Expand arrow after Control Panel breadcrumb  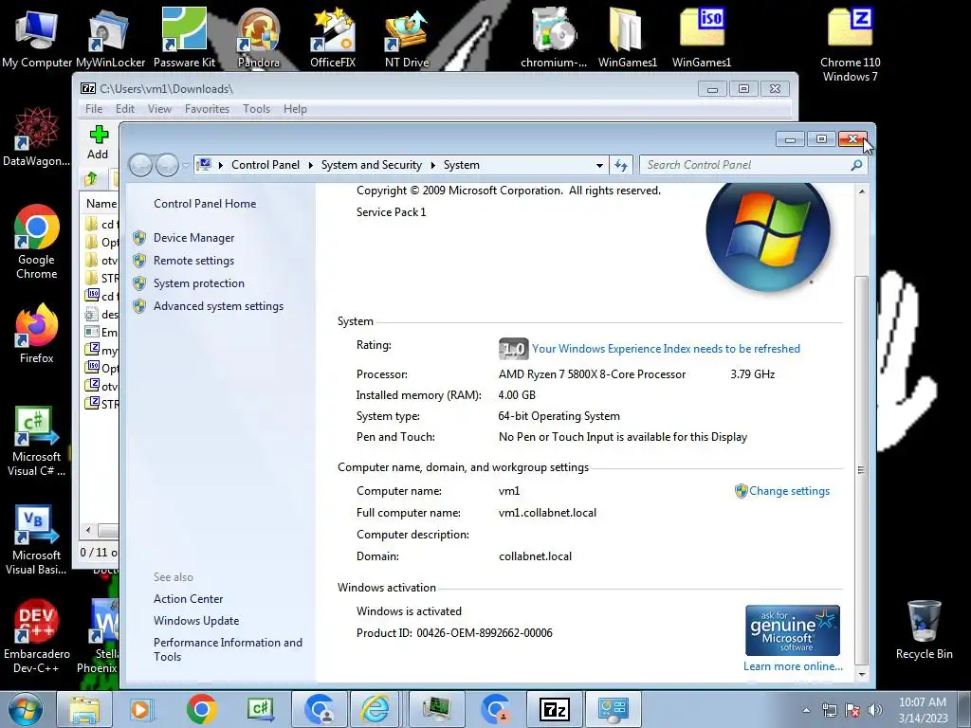click(x=310, y=165)
